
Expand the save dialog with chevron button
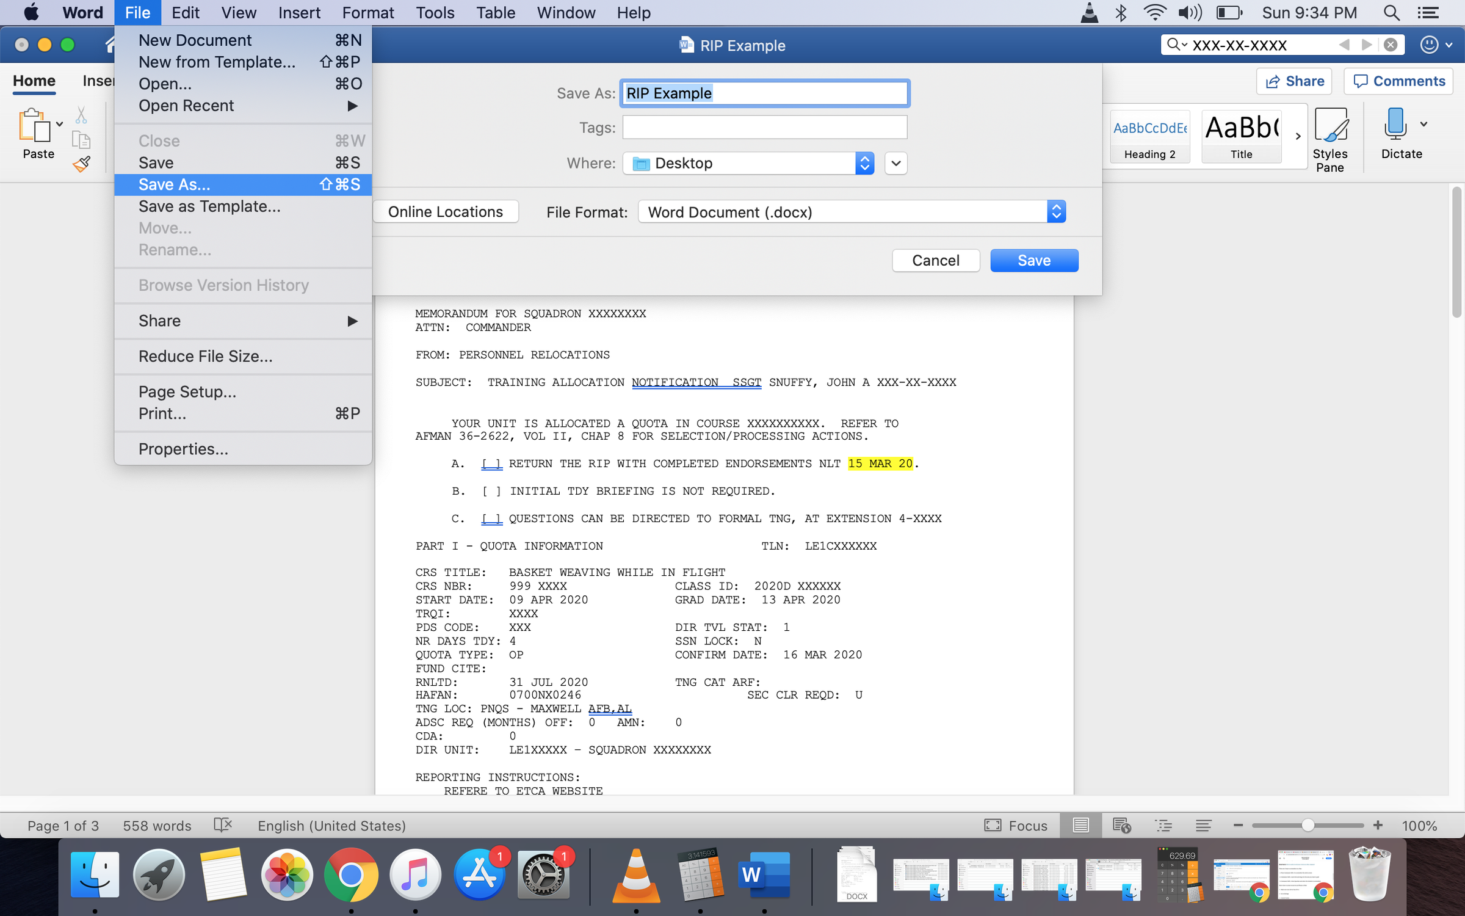895,163
